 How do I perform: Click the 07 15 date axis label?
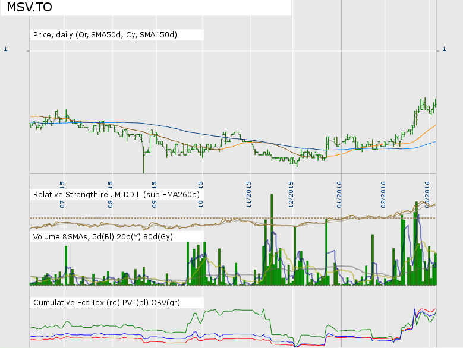(x=62, y=190)
